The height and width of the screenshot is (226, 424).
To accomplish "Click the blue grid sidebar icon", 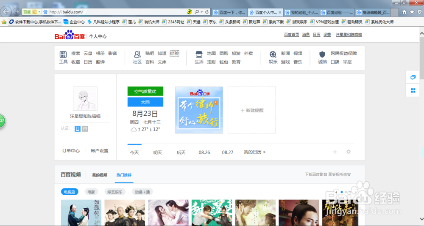I will pyautogui.click(x=413, y=90).
